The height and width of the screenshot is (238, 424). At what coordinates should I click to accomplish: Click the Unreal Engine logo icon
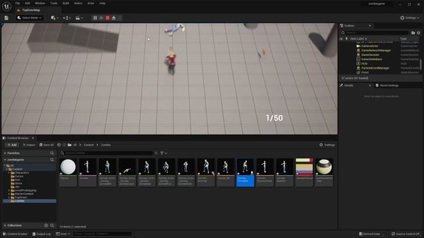coord(7,6)
